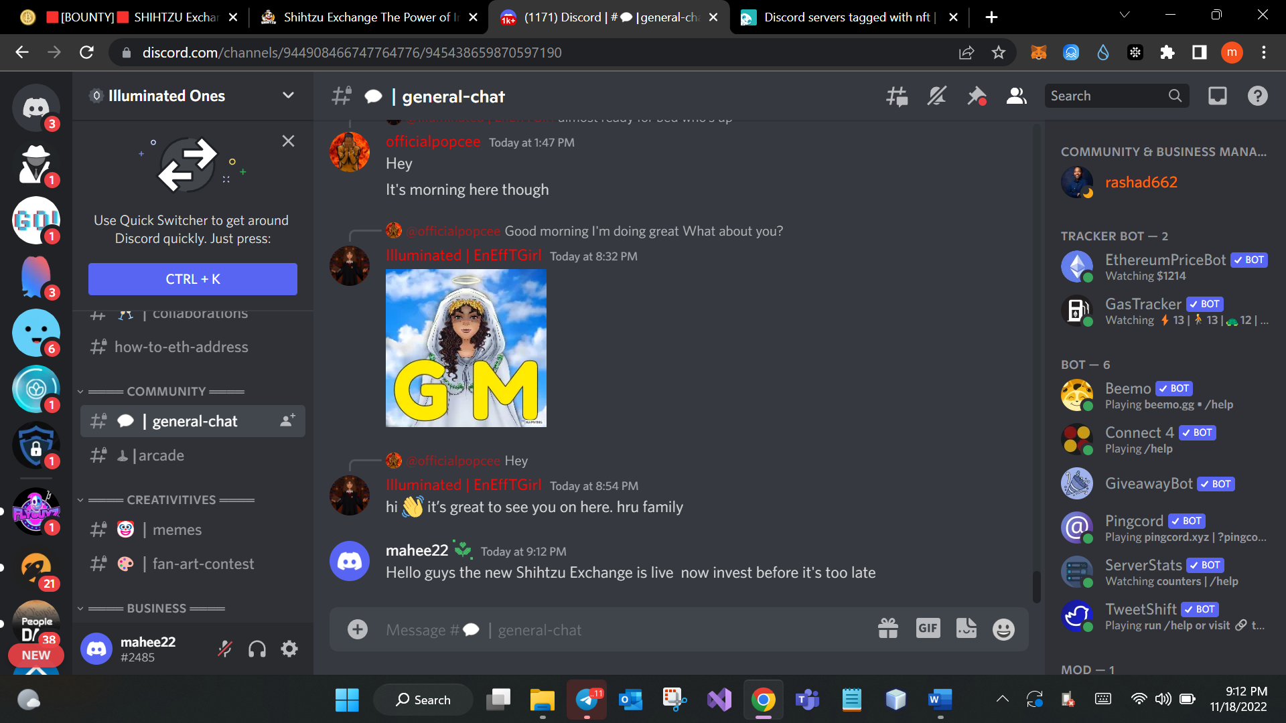Open the Discord inbox icon
This screenshot has width=1286, height=723.
(1218, 96)
